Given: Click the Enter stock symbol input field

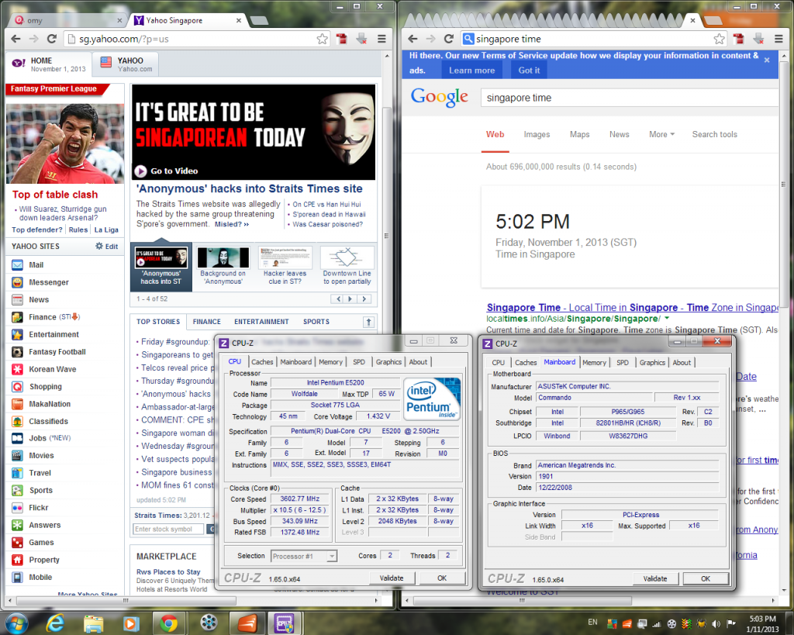Looking at the screenshot, I should [x=168, y=529].
